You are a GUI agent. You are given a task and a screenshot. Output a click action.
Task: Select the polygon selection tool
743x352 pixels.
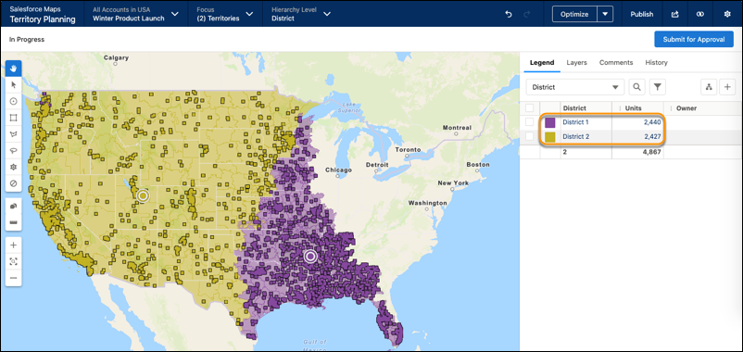[13, 134]
